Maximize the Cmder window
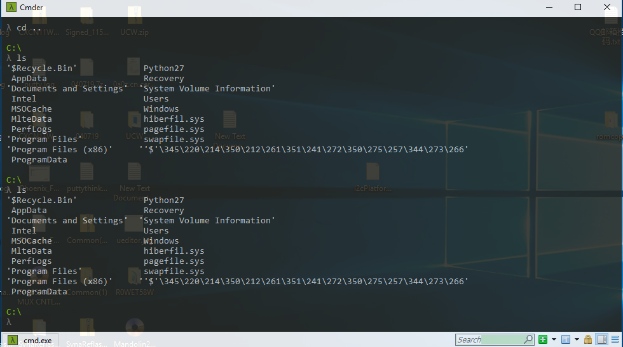The image size is (623, 347). [x=577, y=8]
